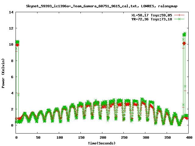This screenshot has height=146, width=195.
Task: Select the YR-72.36 Tsys:73.18 legend entry
Action: point(152,19)
